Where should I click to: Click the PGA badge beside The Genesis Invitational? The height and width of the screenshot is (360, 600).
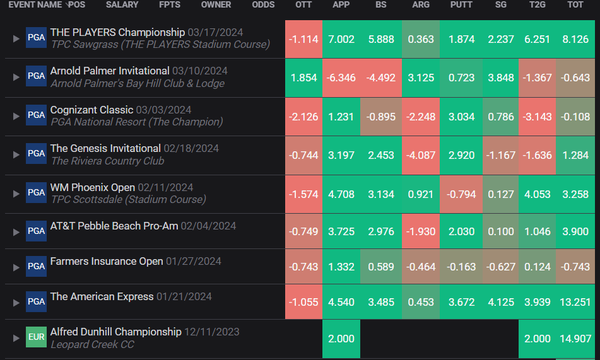point(37,153)
